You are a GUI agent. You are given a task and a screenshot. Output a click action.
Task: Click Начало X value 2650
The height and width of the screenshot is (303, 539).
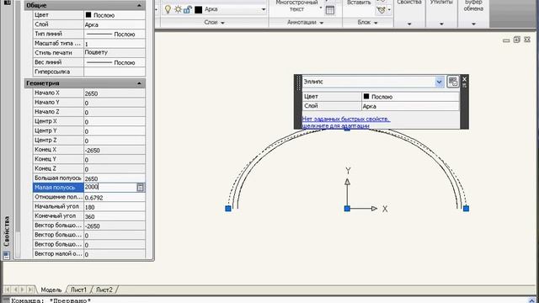coord(115,93)
